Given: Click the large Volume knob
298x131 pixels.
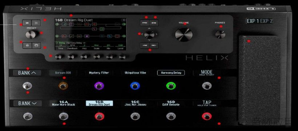Looking at the screenshot, I should [x=184, y=34].
